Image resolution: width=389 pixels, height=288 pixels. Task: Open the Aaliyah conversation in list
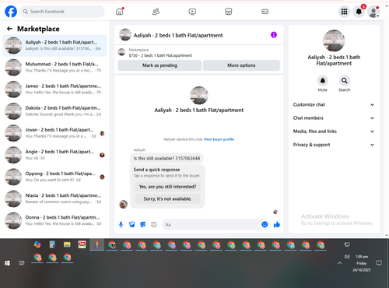[x=54, y=45]
